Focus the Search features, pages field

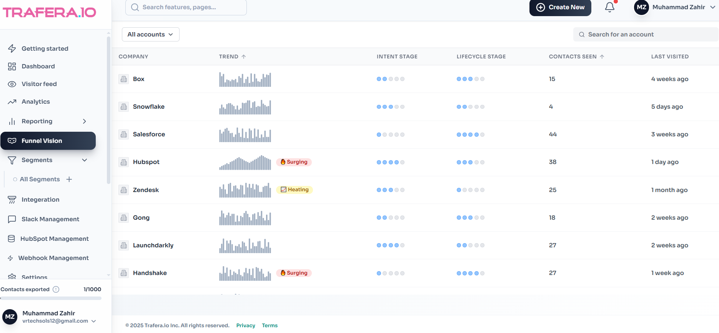[x=186, y=7]
